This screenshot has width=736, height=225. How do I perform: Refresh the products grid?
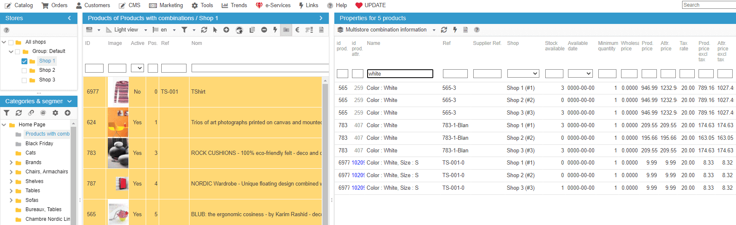[x=204, y=30]
